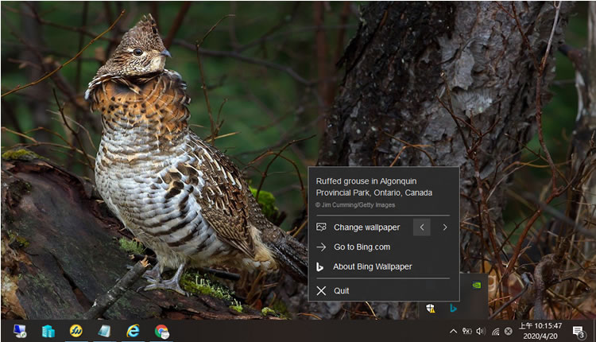The height and width of the screenshot is (342, 596).
Task: Launch the Remote Desktop taskbar icon
Action: click(20, 332)
